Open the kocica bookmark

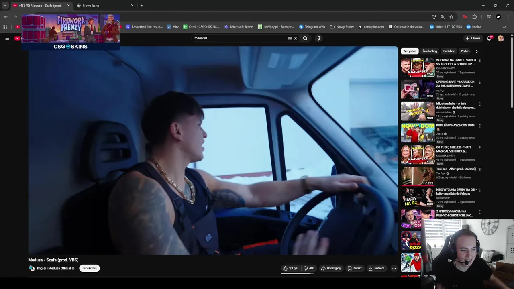[x=473, y=27]
